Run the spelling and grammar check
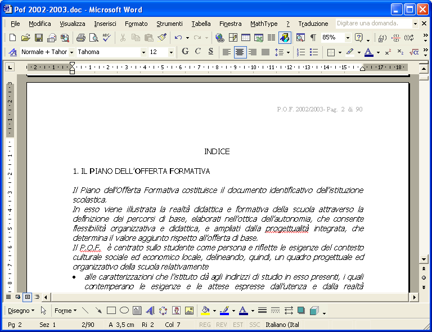 coord(106,38)
